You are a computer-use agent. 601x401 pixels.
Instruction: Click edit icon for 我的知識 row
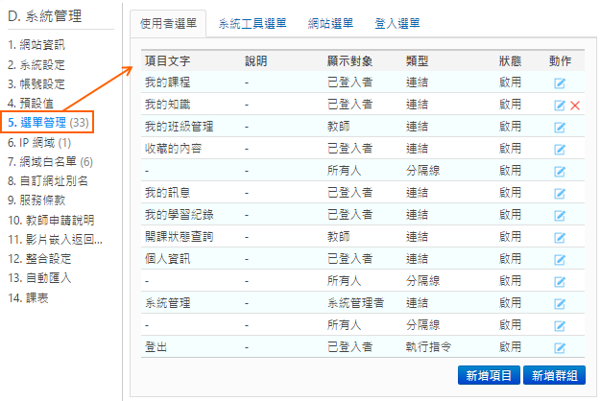coord(560,105)
